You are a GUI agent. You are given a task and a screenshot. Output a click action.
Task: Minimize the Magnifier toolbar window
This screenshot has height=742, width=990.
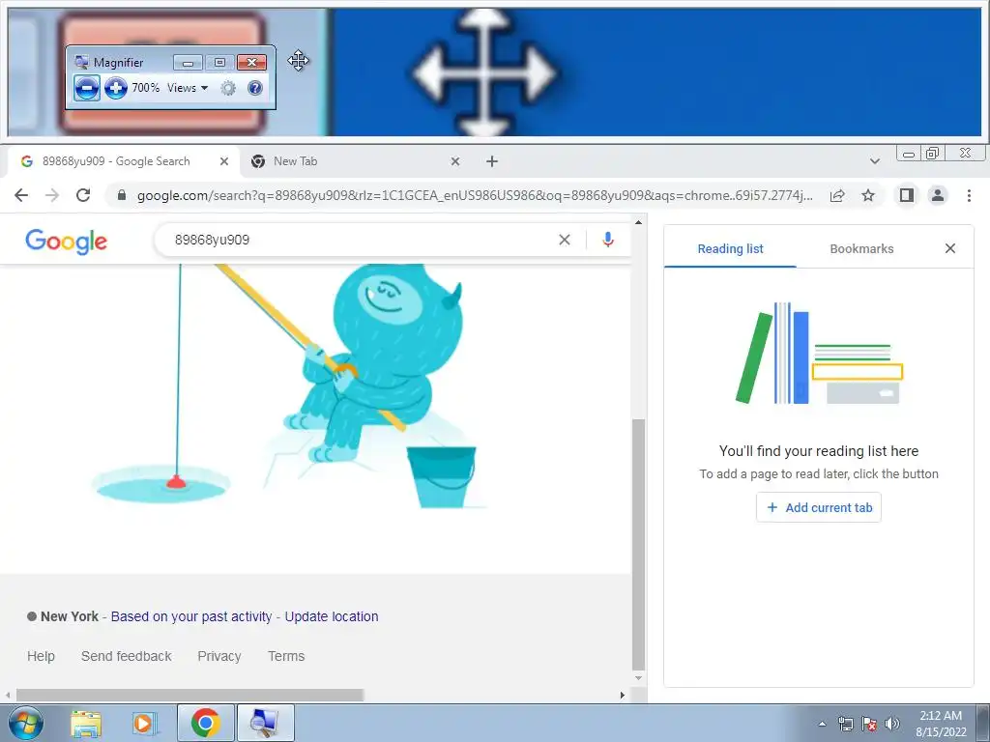coord(188,63)
